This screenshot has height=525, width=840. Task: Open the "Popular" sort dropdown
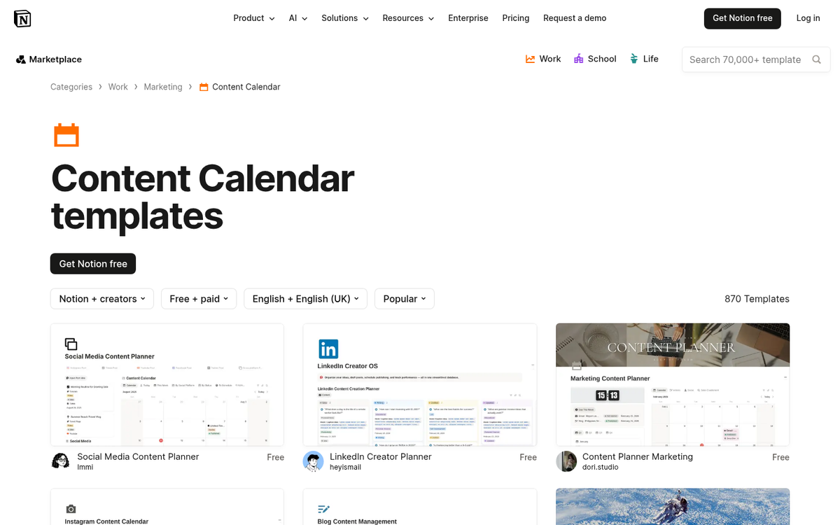point(404,298)
